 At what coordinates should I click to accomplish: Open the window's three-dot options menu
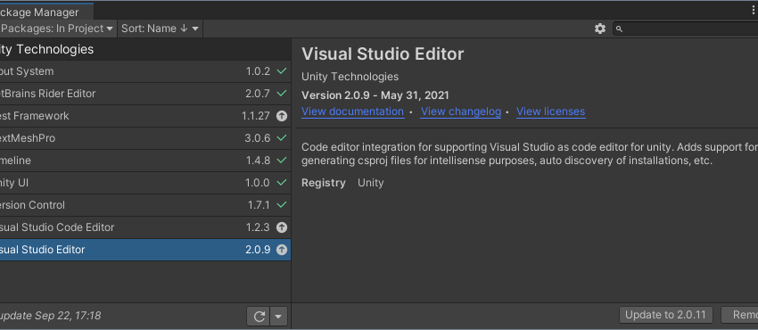[754, 11]
